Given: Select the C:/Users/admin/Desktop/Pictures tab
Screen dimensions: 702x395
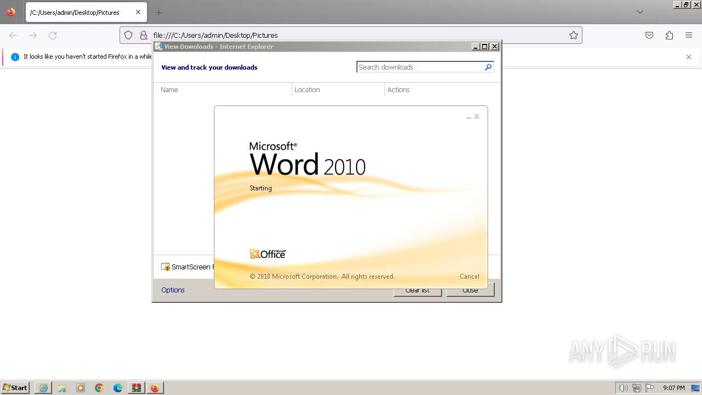Looking at the screenshot, I should (x=86, y=12).
